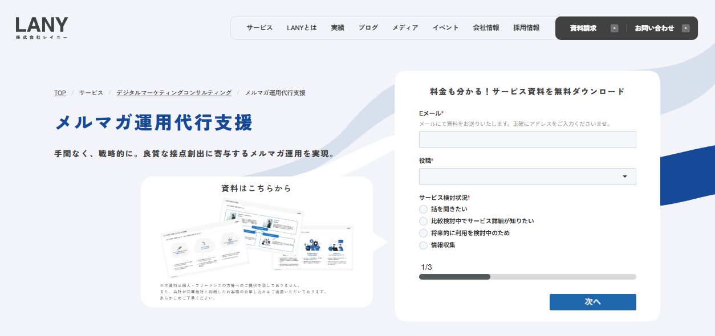Select 将来的に利用を検討中のため radio option
715x336 pixels.
pyautogui.click(x=423, y=233)
